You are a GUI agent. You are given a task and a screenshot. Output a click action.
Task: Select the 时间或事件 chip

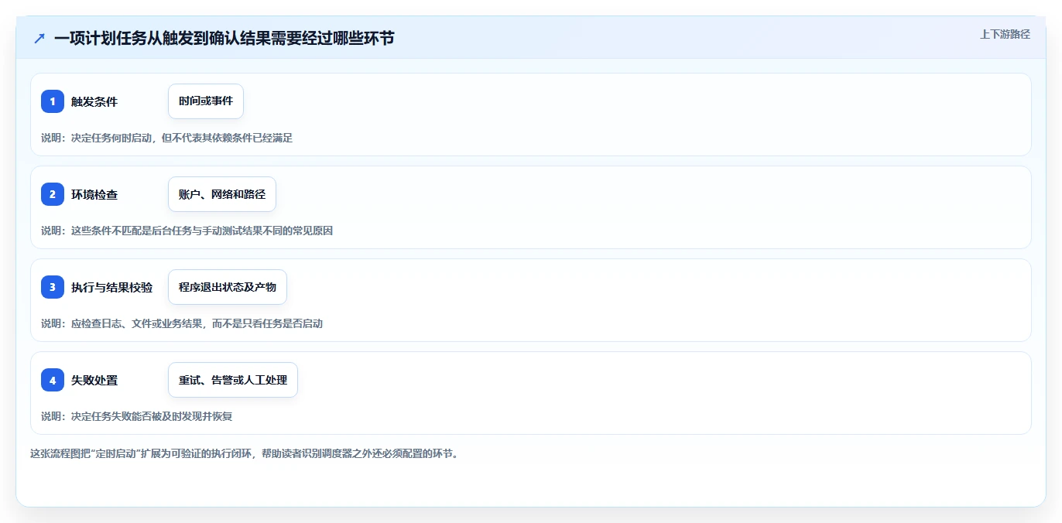point(206,101)
